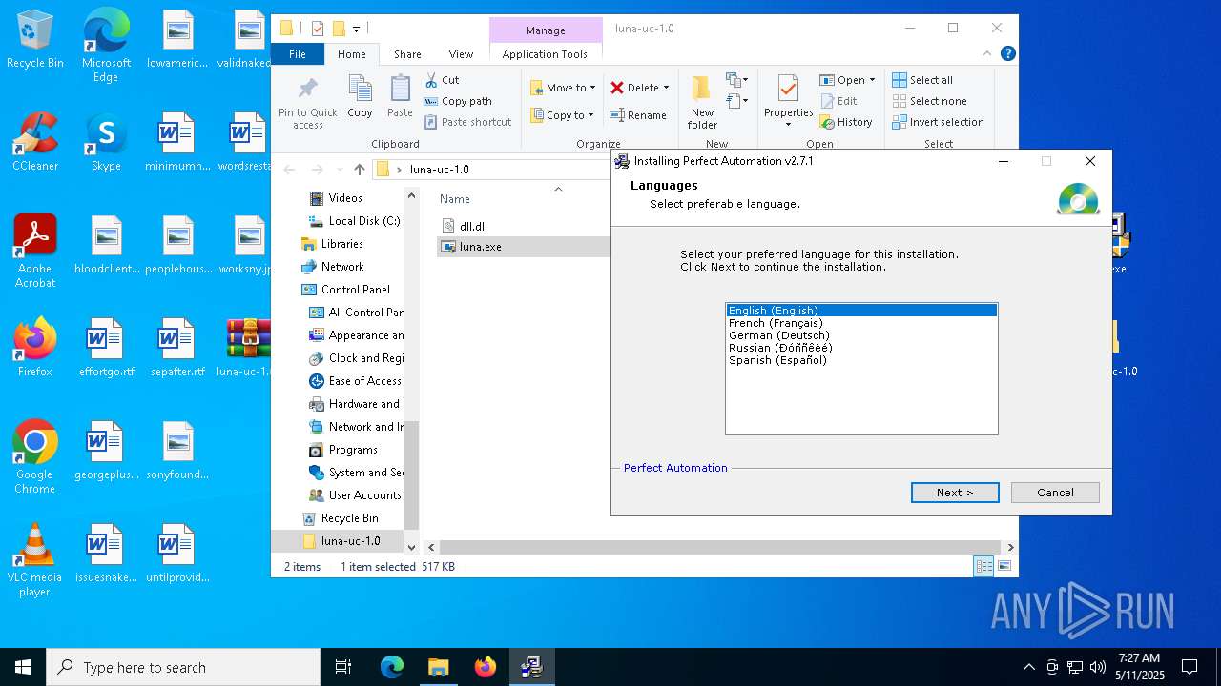Sort files by Name column header

point(455,199)
